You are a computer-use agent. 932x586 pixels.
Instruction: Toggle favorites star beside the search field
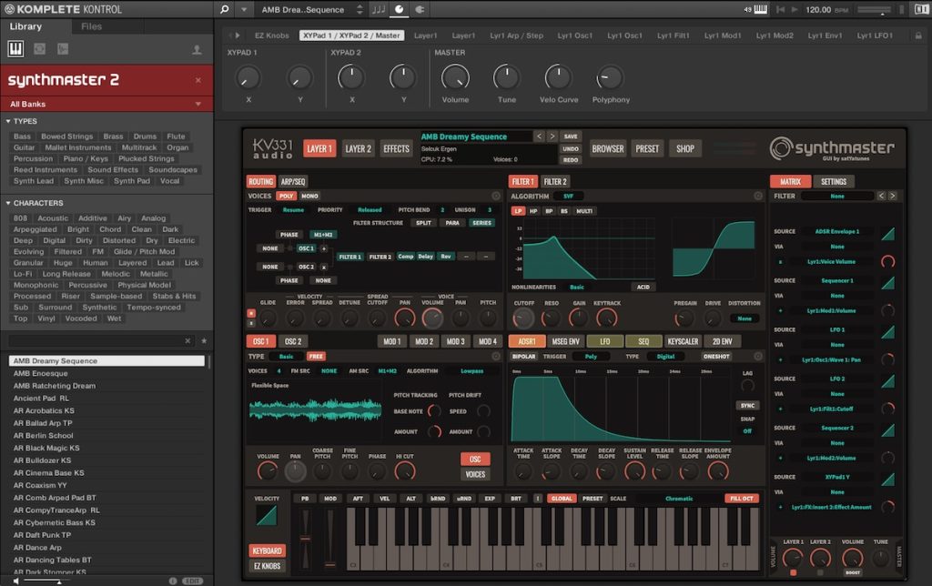coord(204,340)
